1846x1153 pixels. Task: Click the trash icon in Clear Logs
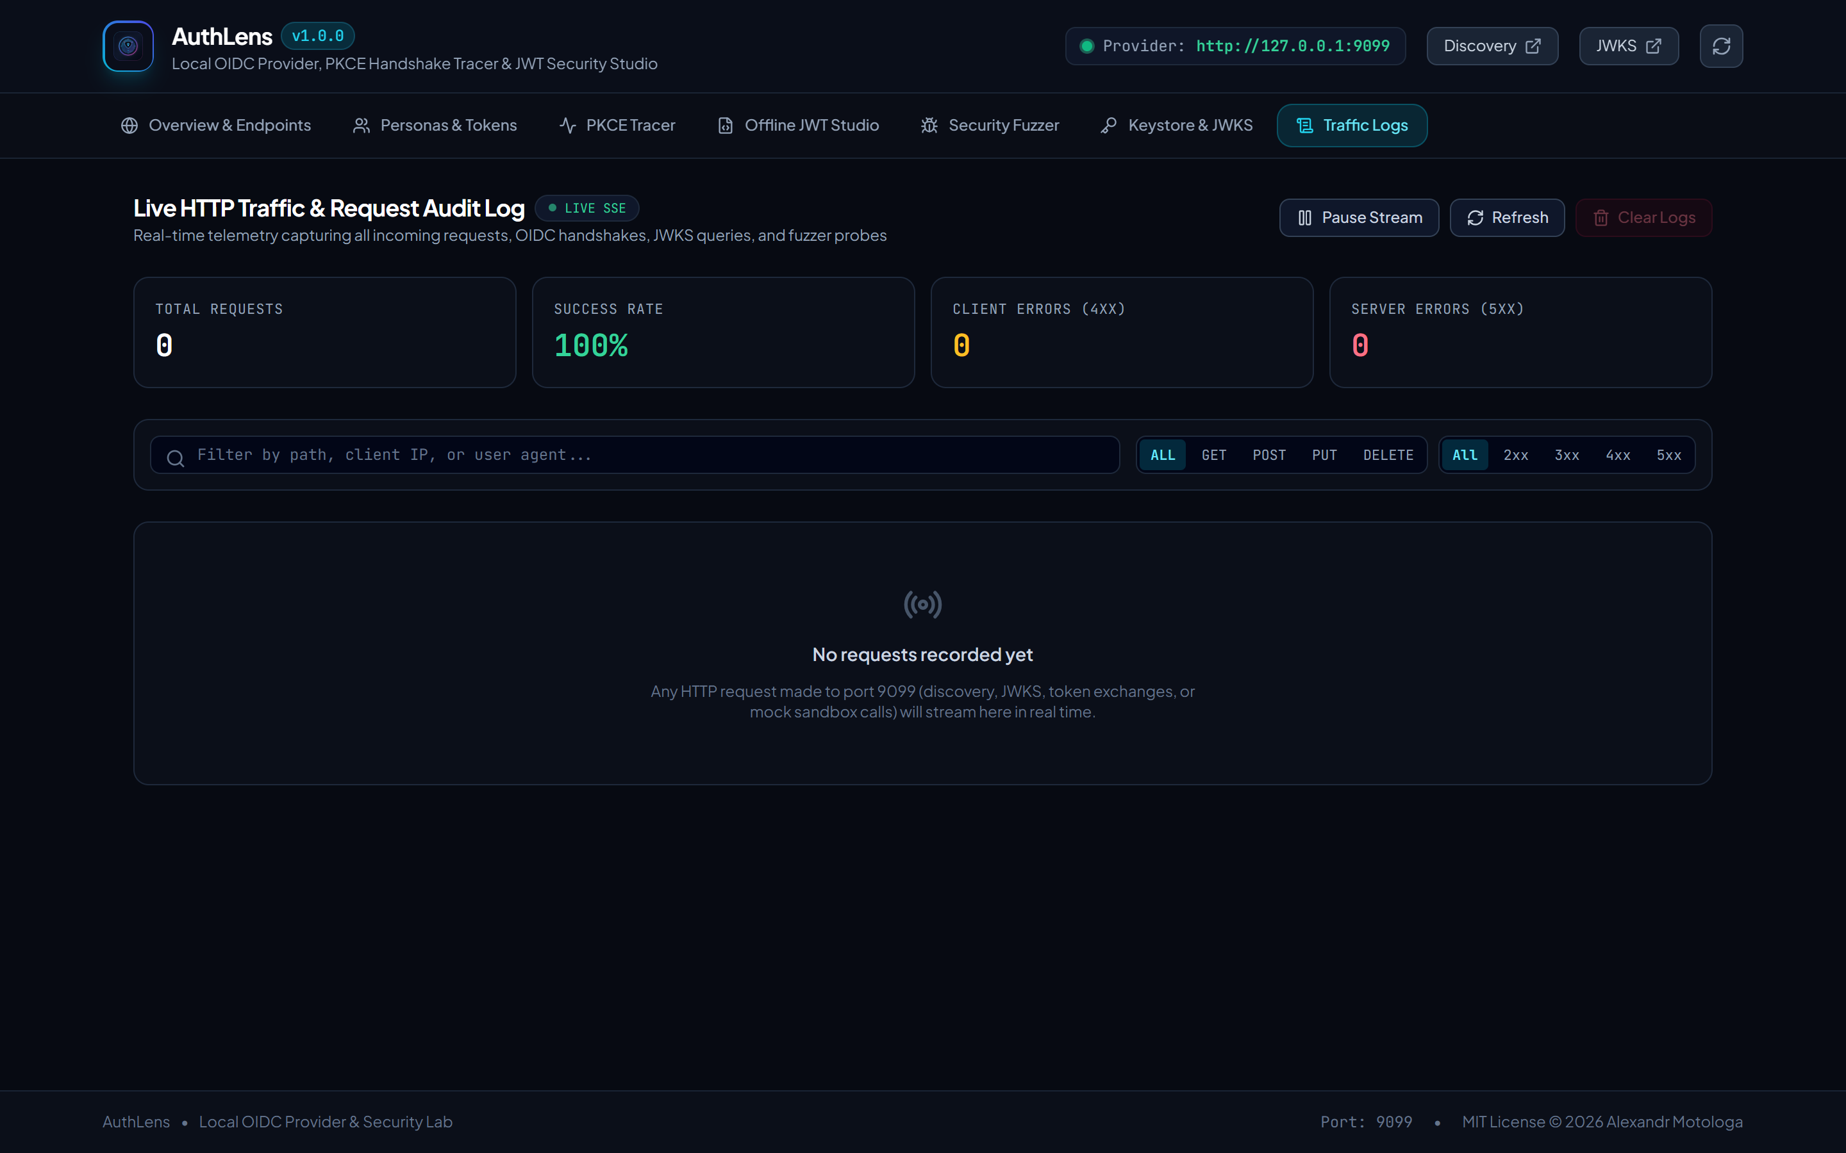click(x=1601, y=218)
